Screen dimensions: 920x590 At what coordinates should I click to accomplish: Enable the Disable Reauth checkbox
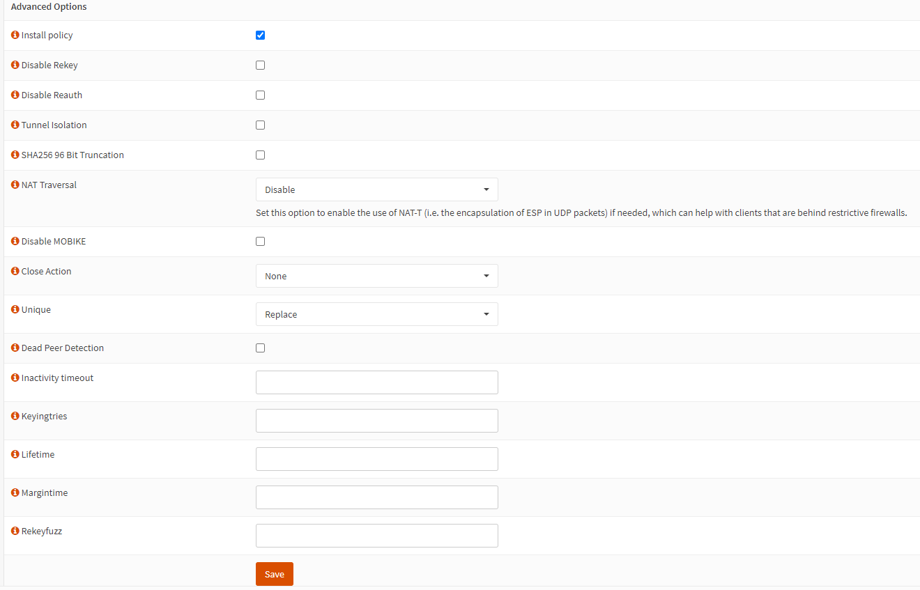tap(260, 95)
